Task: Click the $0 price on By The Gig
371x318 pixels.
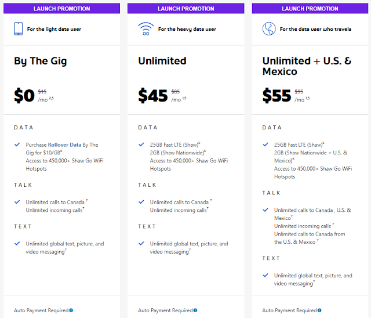Action: pyautogui.click(x=24, y=96)
